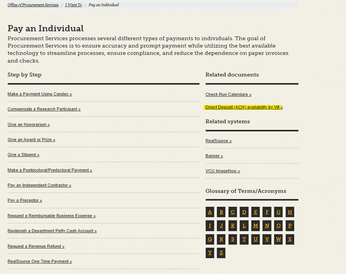The height and width of the screenshot is (274, 346).
Task: Click highlighted Direct Deposit (ACH) availability link
Action: pyautogui.click(x=244, y=107)
